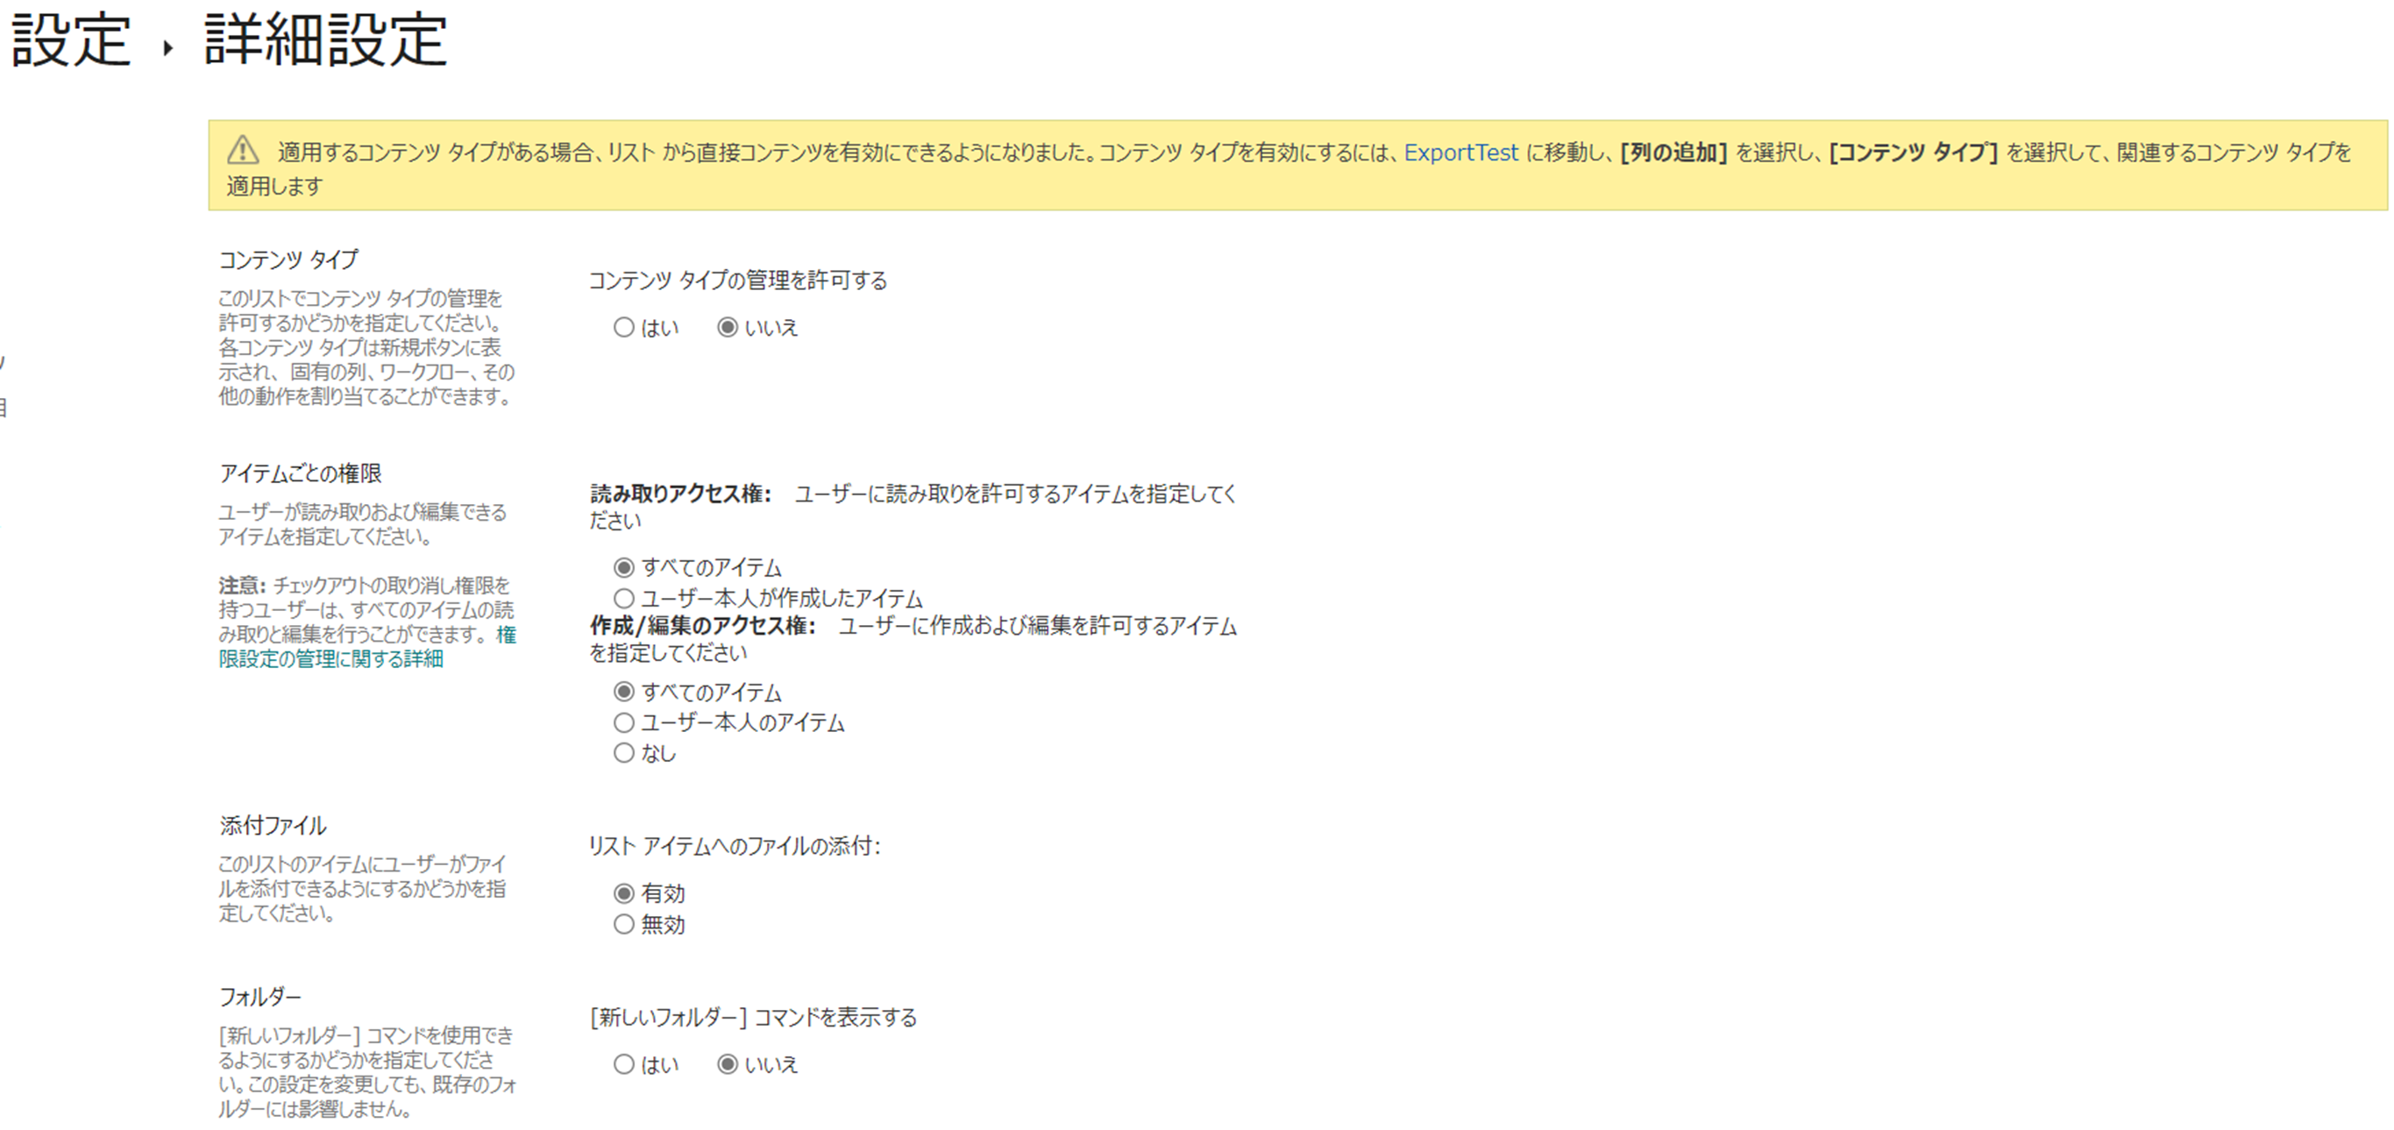This screenshot has width=2394, height=1130.
Task: Click the yellow notification banner text
Action: point(836,153)
